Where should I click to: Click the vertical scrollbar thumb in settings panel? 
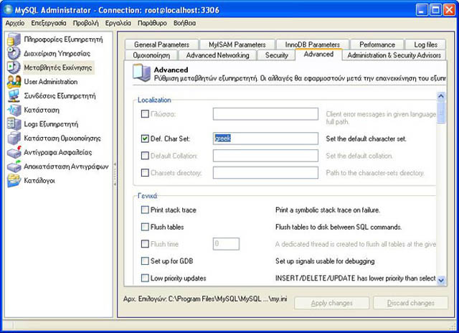click(441, 113)
